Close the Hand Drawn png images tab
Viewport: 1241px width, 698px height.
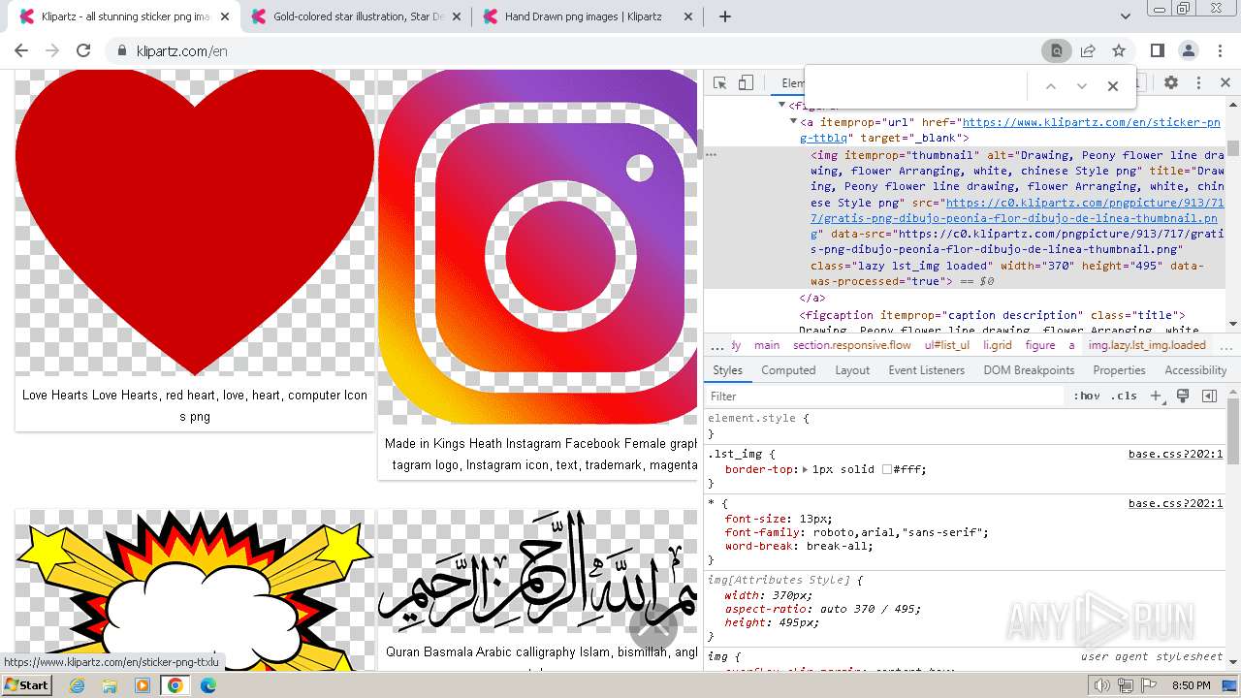688,16
